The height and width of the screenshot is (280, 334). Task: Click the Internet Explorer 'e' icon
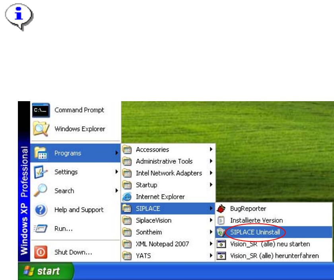point(127,196)
